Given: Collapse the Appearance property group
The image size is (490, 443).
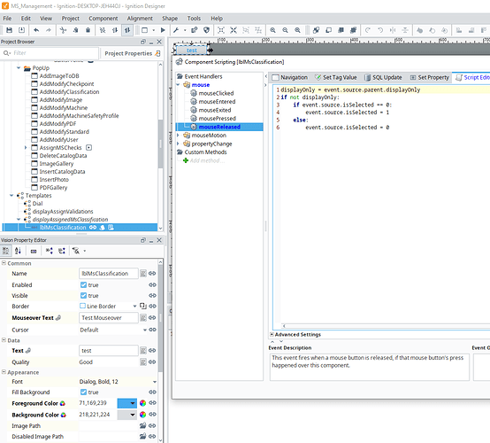Looking at the screenshot, I should click(x=4, y=372).
